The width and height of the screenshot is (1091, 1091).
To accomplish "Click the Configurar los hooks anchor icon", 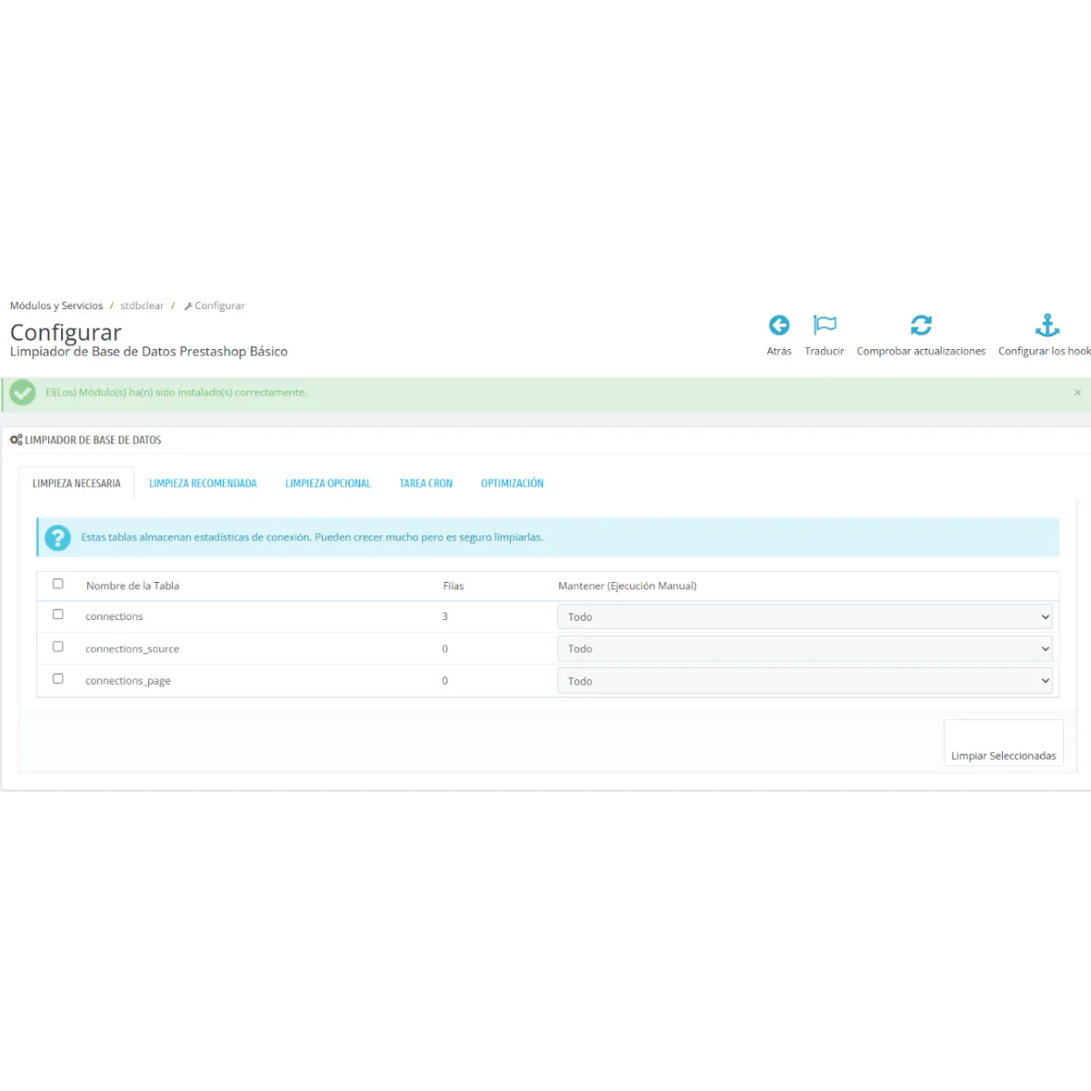I will coord(1047,325).
